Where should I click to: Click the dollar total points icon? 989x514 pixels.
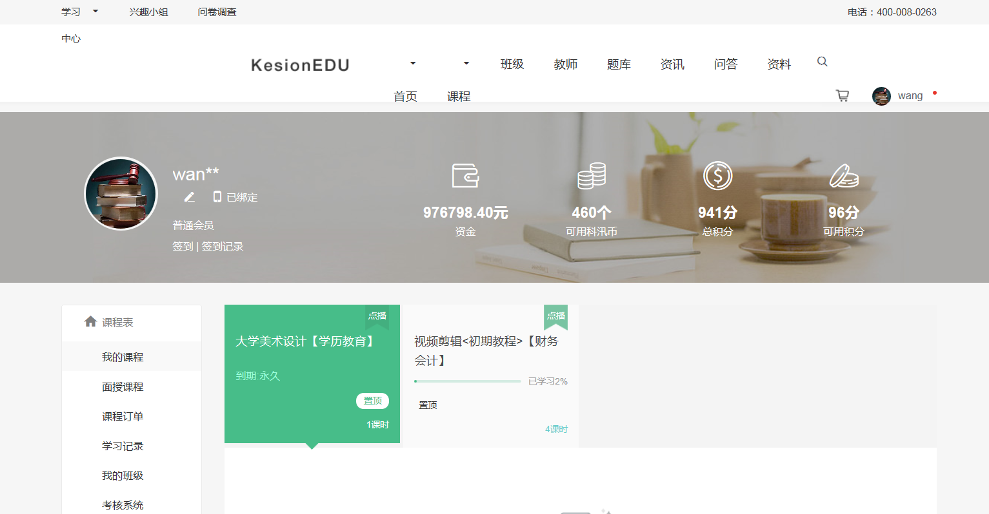pos(717,176)
